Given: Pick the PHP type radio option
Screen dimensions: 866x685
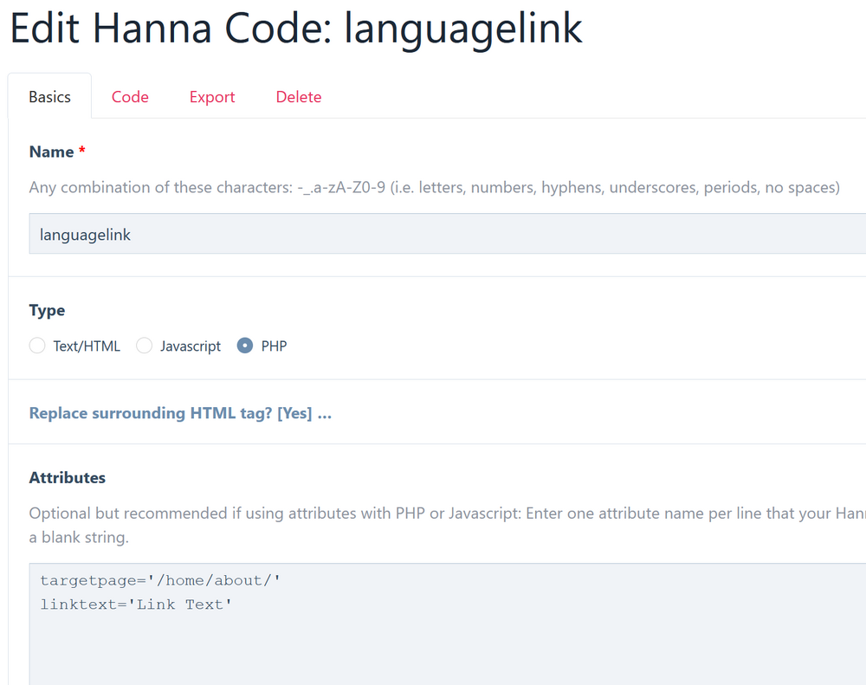Looking at the screenshot, I should point(245,346).
